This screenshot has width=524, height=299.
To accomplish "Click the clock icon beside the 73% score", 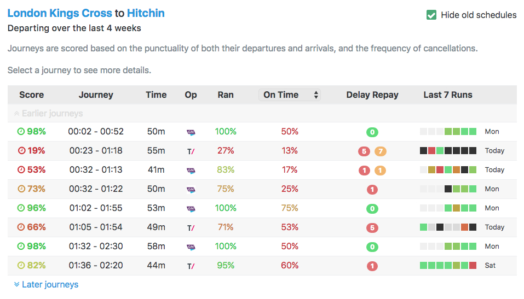I will point(21,189).
